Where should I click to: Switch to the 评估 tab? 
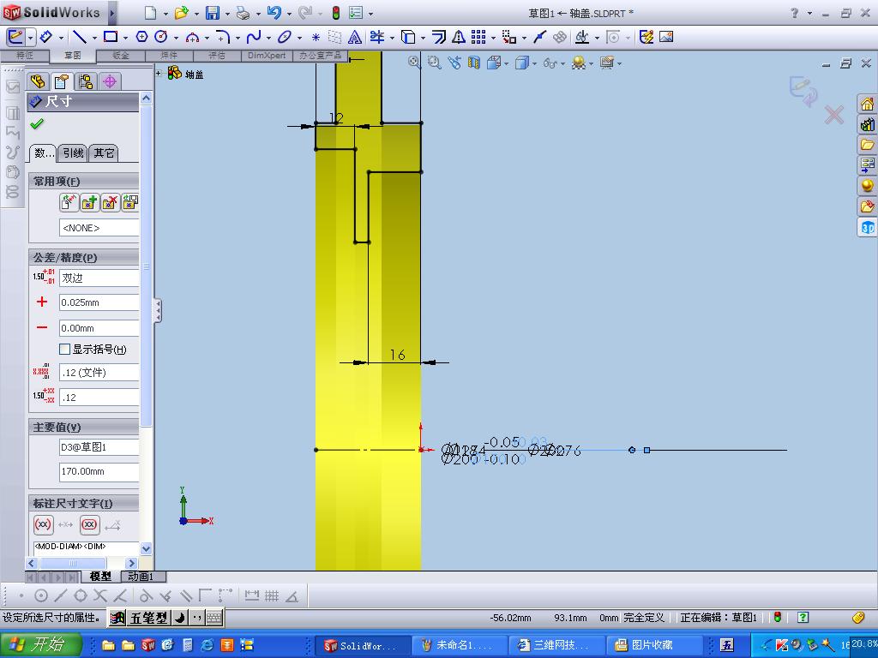217,56
